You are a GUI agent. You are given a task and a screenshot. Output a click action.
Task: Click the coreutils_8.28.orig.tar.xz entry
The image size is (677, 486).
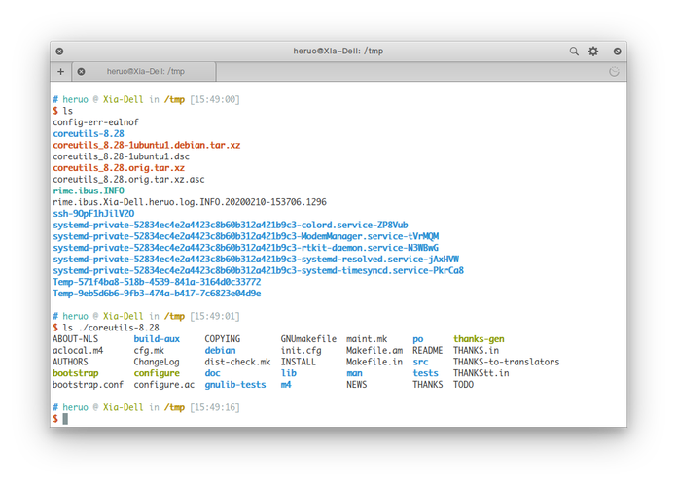(x=119, y=168)
